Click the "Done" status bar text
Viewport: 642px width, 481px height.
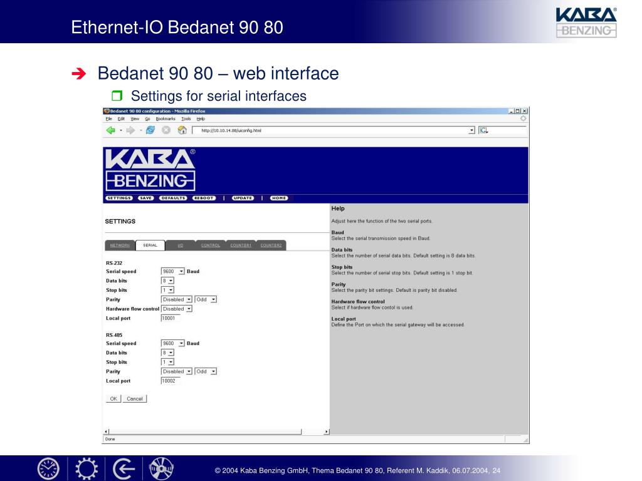click(110, 439)
